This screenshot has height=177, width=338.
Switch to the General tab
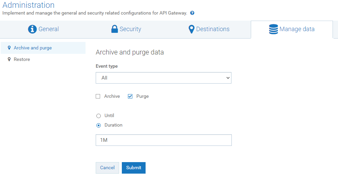pyautogui.click(x=43, y=29)
